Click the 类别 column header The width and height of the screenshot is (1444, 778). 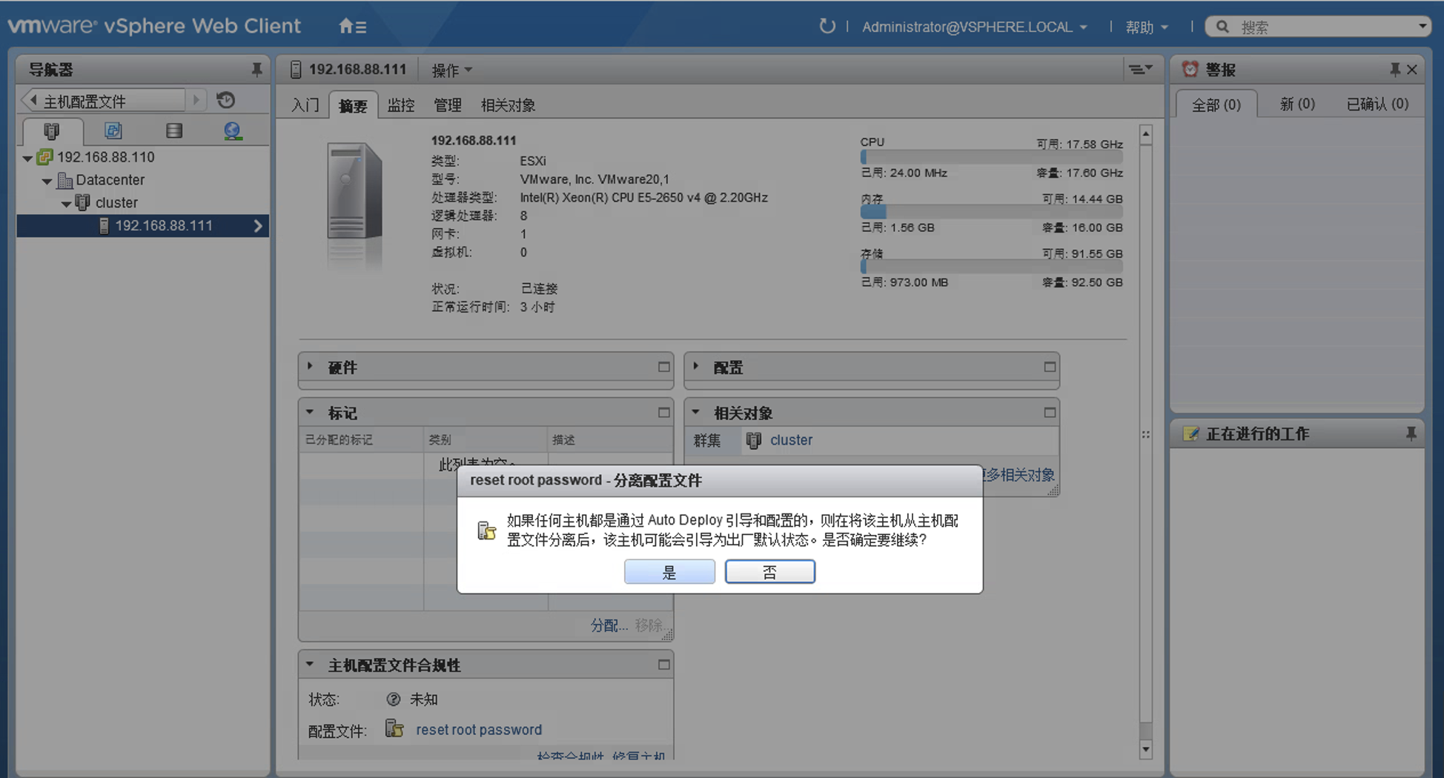point(486,440)
